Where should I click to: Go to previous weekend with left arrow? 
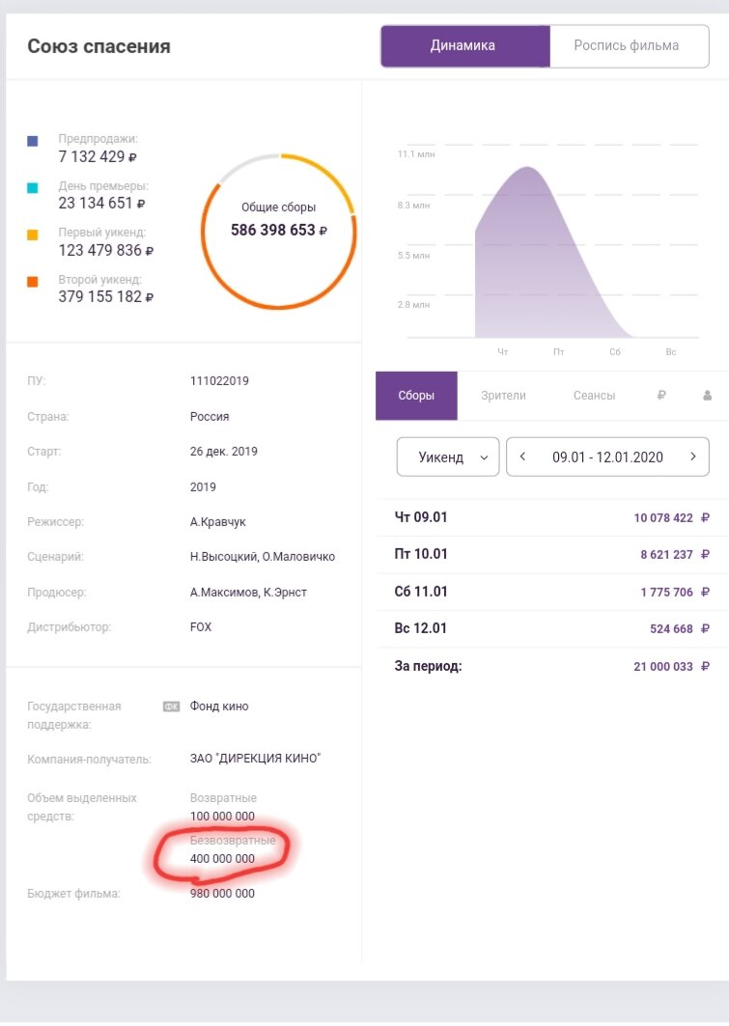522,457
